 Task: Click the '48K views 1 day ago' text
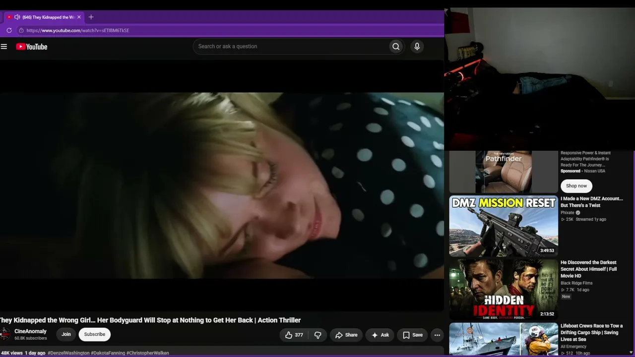pyautogui.click(x=23, y=353)
